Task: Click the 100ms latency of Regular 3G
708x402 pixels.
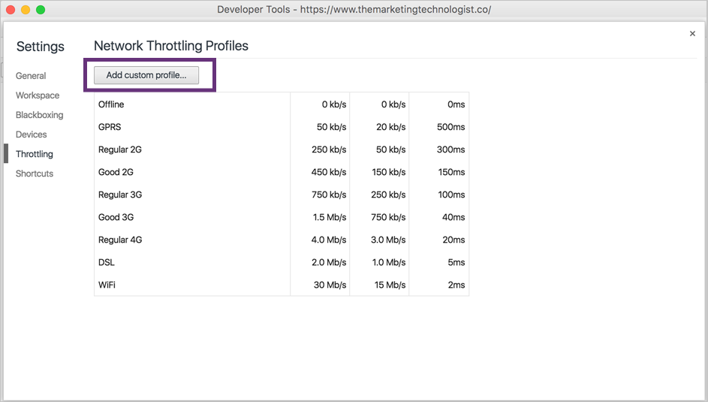Action: click(x=451, y=195)
